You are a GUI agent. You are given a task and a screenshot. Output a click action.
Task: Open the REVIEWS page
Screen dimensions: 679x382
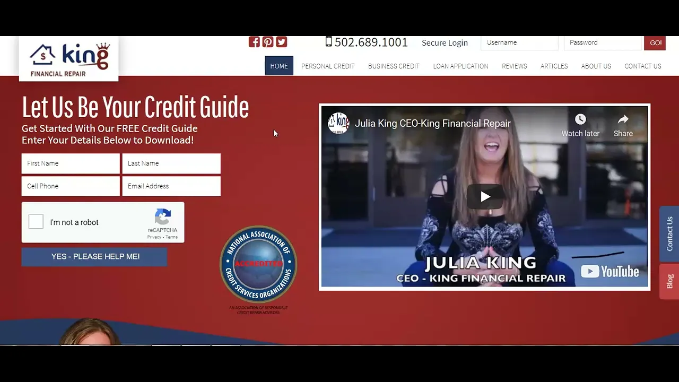click(515, 66)
